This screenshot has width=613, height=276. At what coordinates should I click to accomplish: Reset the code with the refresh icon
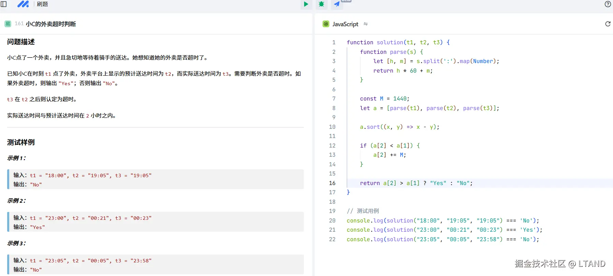[608, 24]
